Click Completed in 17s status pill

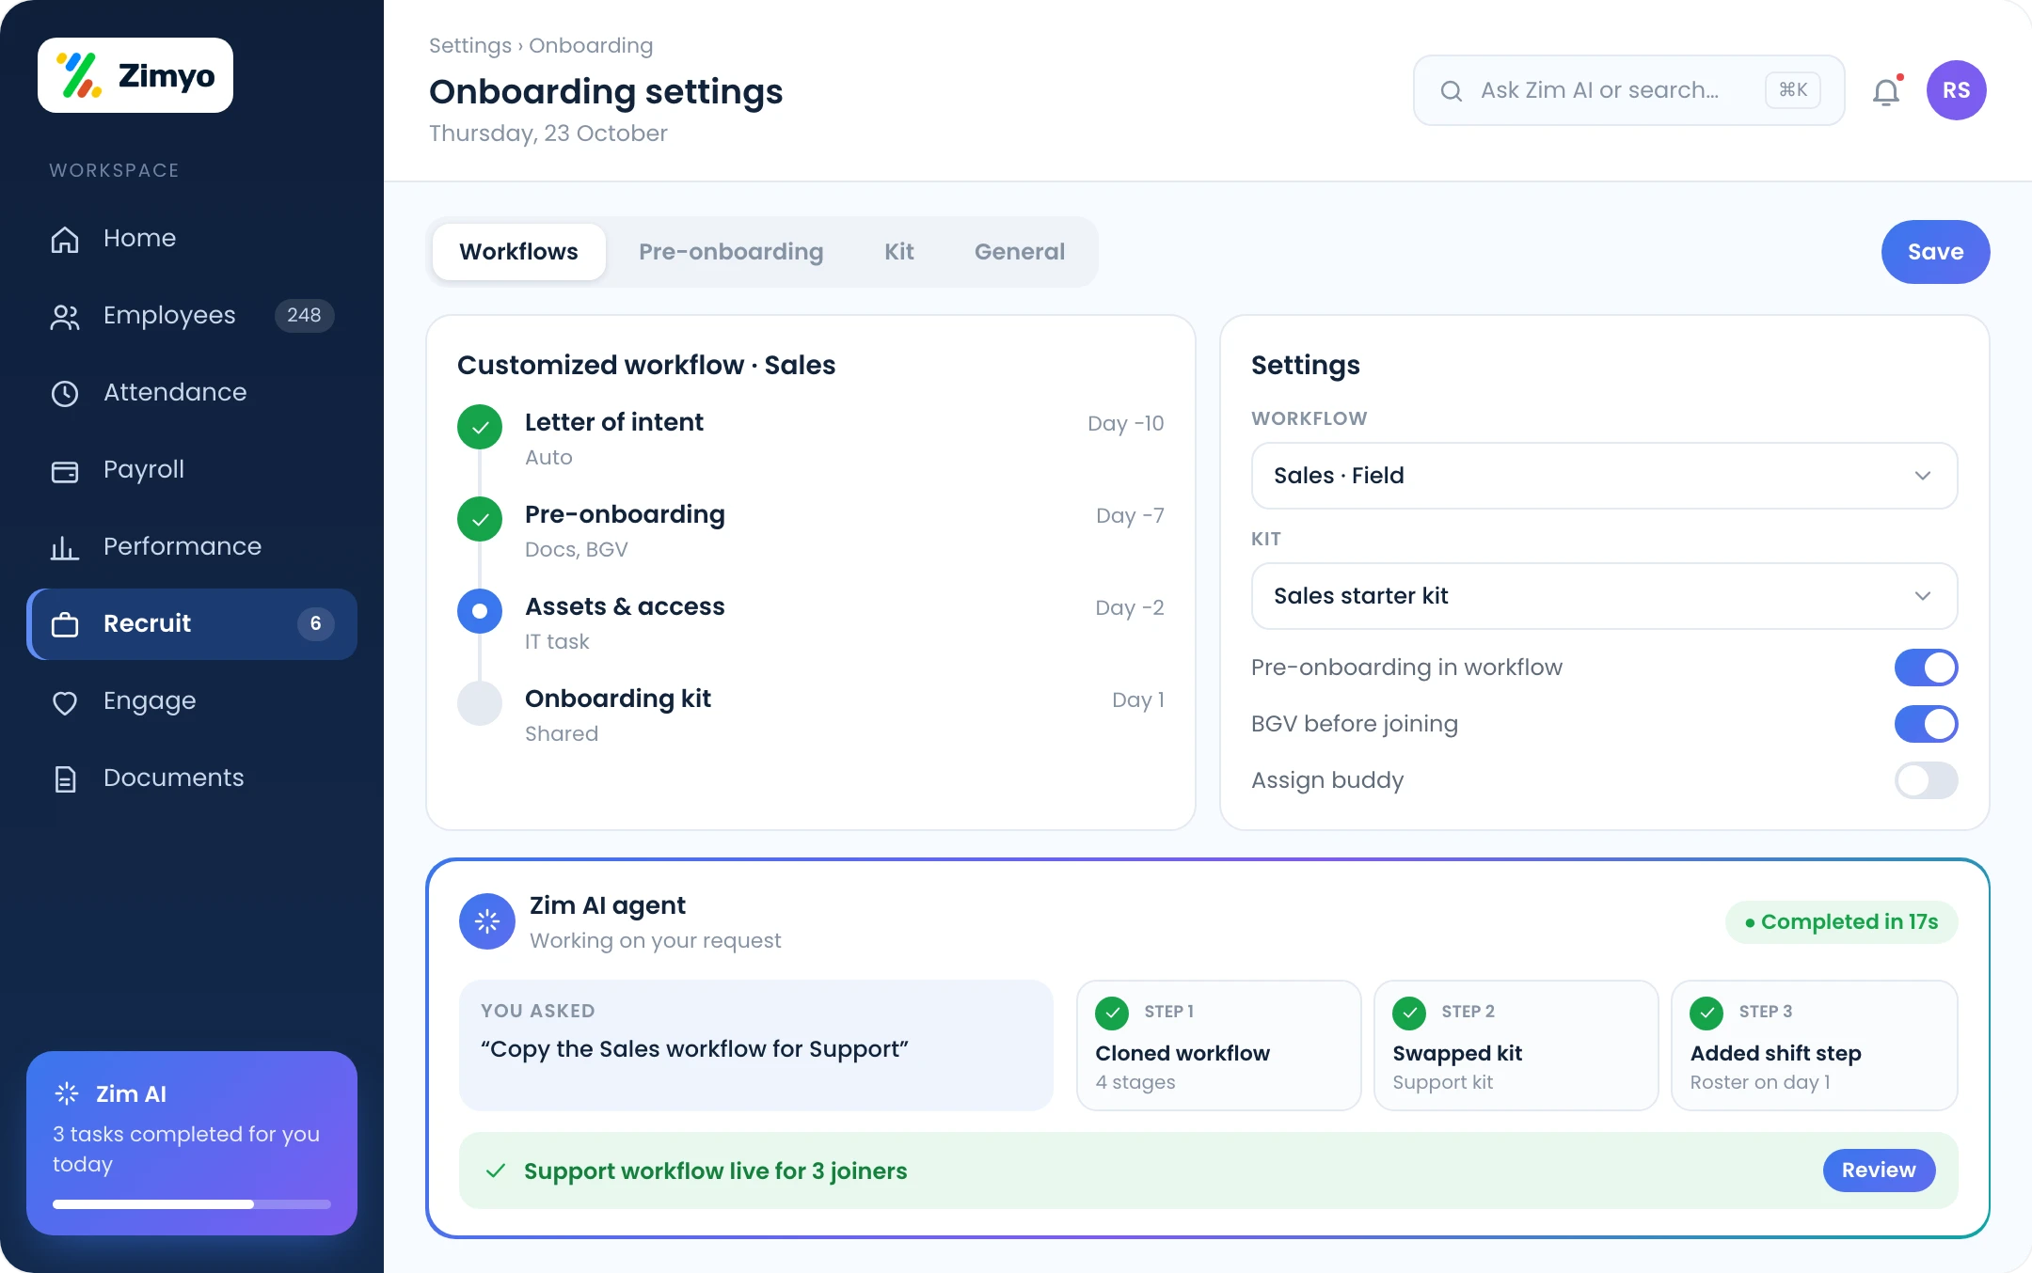coord(1842,922)
